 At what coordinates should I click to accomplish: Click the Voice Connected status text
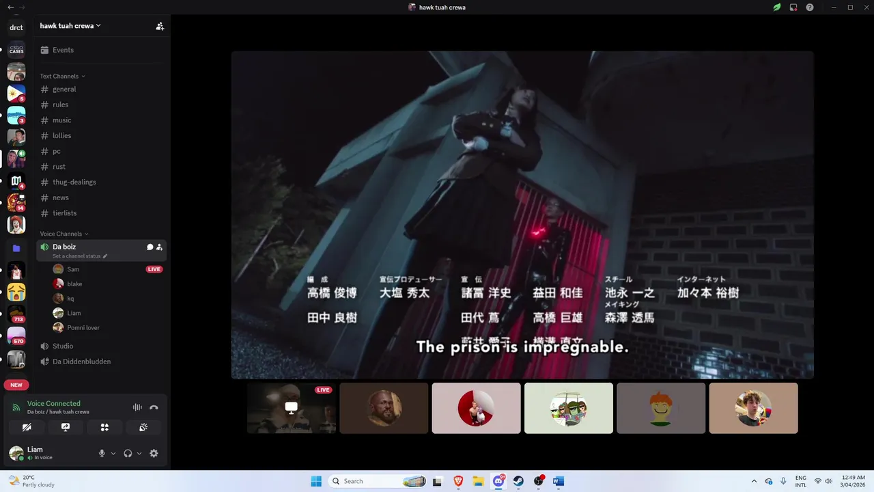54,404
